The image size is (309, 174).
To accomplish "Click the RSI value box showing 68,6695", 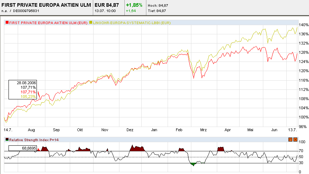I will pyautogui.click(x=23, y=148).
